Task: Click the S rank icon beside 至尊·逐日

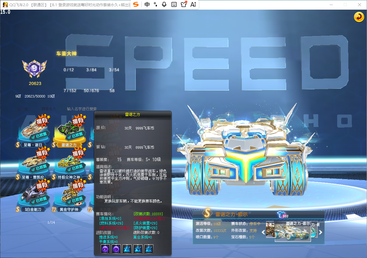Action: click(18, 145)
